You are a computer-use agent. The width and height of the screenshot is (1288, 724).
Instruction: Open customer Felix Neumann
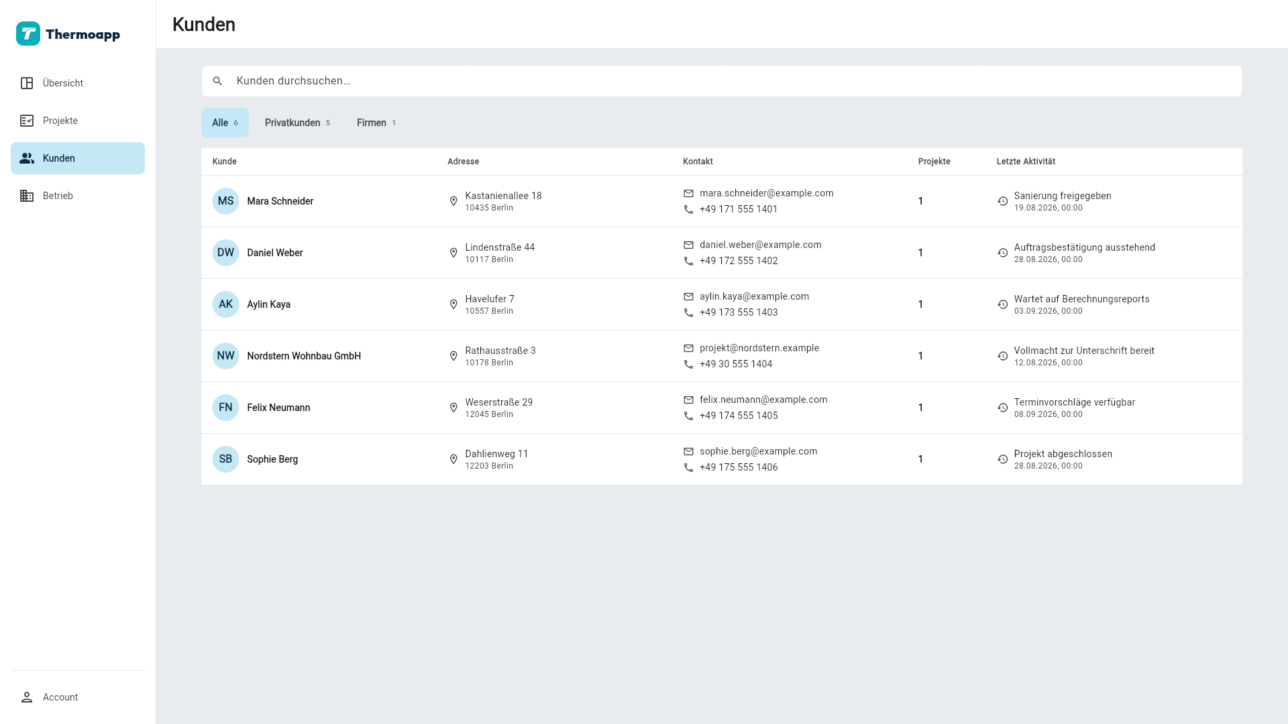[278, 408]
